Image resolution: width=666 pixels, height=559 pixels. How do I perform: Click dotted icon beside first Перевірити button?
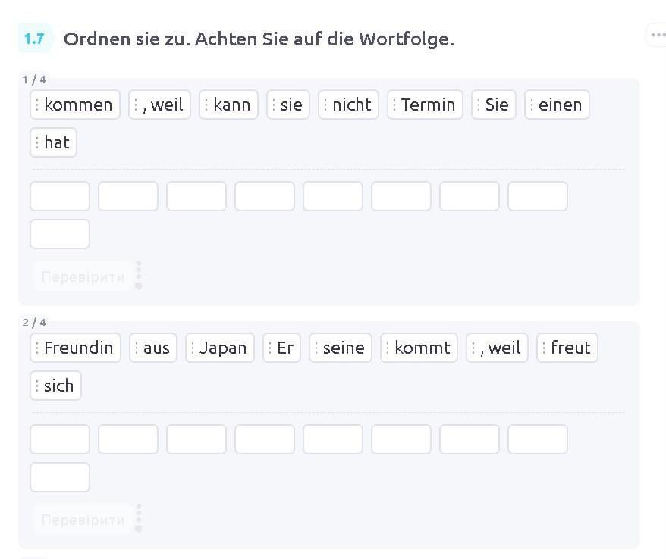click(x=138, y=275)
